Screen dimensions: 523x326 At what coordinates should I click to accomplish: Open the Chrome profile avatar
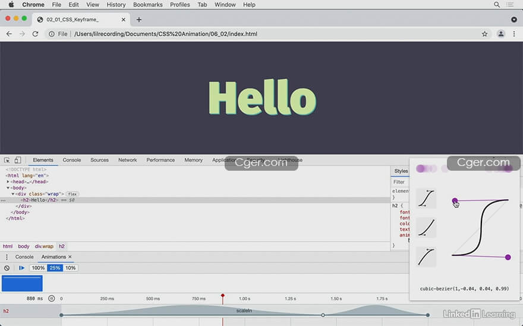[500, 34]
